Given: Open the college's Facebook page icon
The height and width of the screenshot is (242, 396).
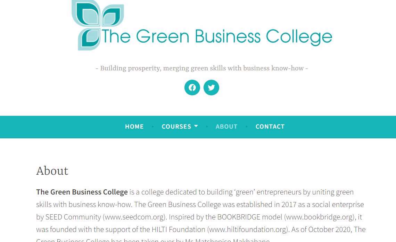Looking at the screenshot, I should pyautogui.click(x=192, y=87).
